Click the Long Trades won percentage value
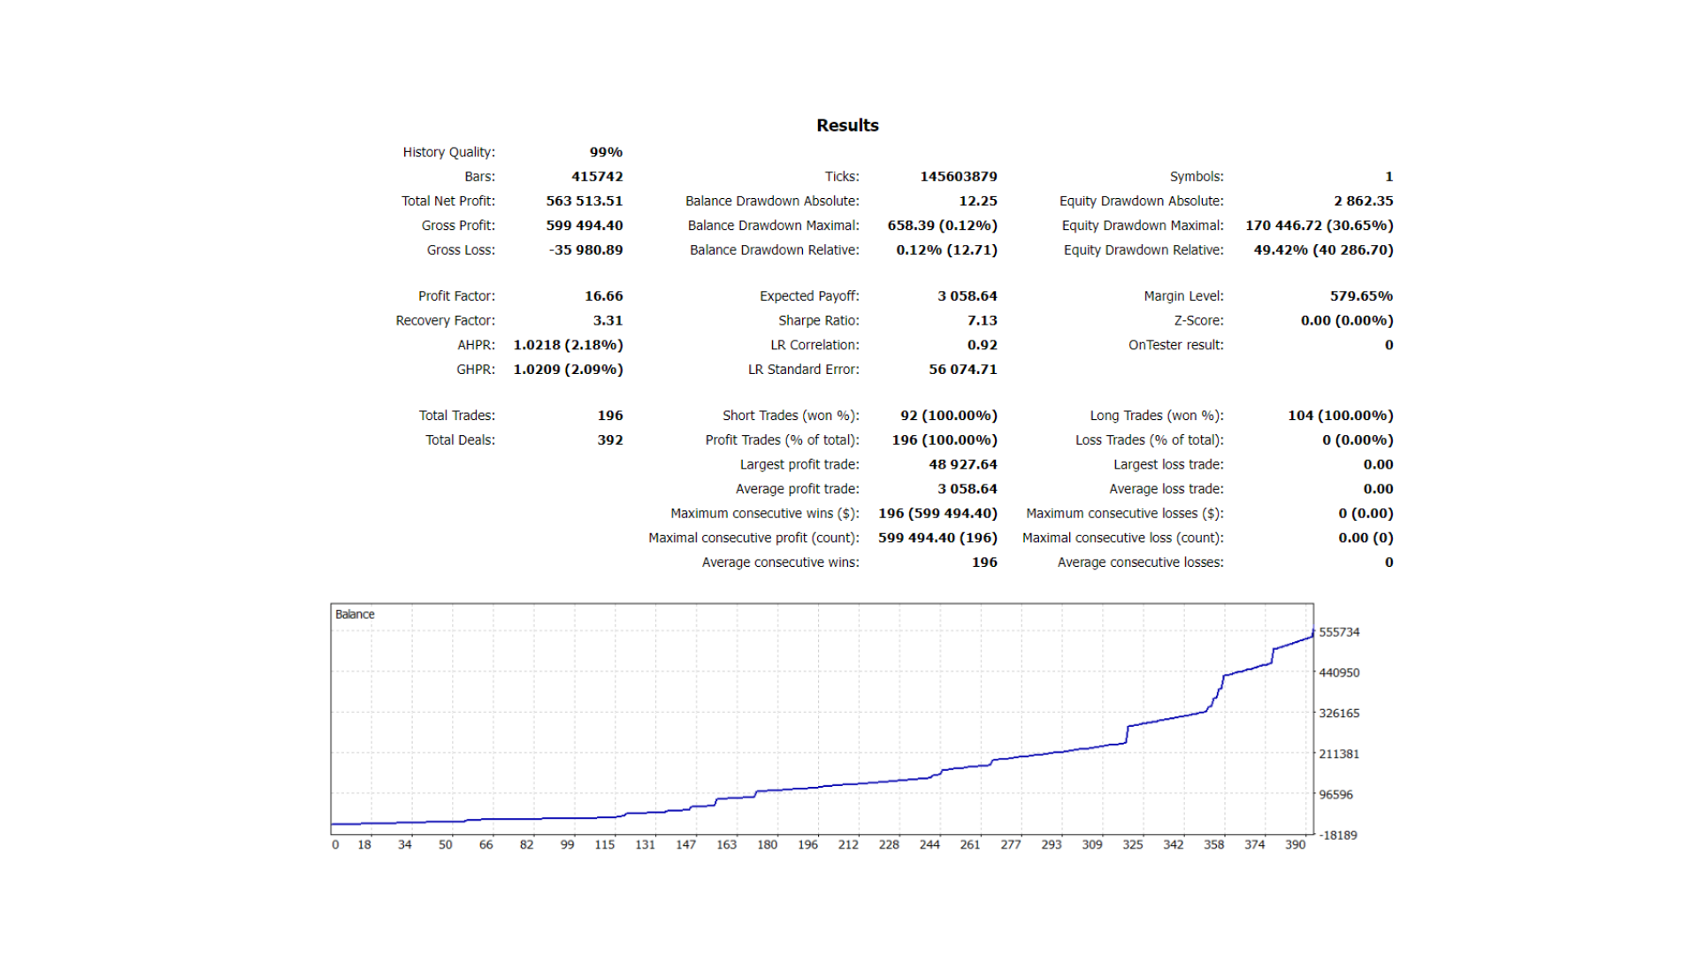The height and width of the screenshot is (955, 1698). point(1340,416)
